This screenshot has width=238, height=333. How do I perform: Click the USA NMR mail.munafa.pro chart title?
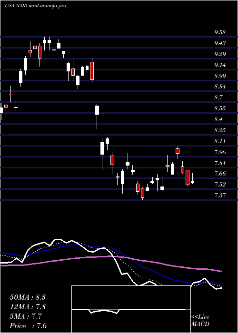35,6
